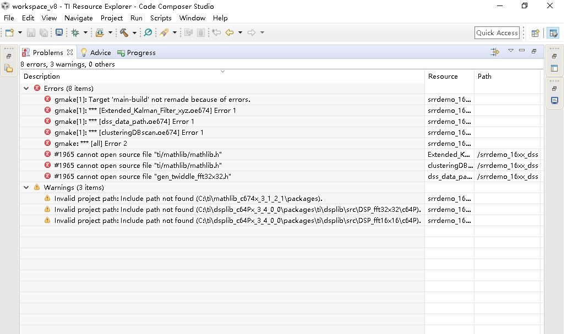Click the Problems view filter configure icon
567x334 pixels.
495,52
